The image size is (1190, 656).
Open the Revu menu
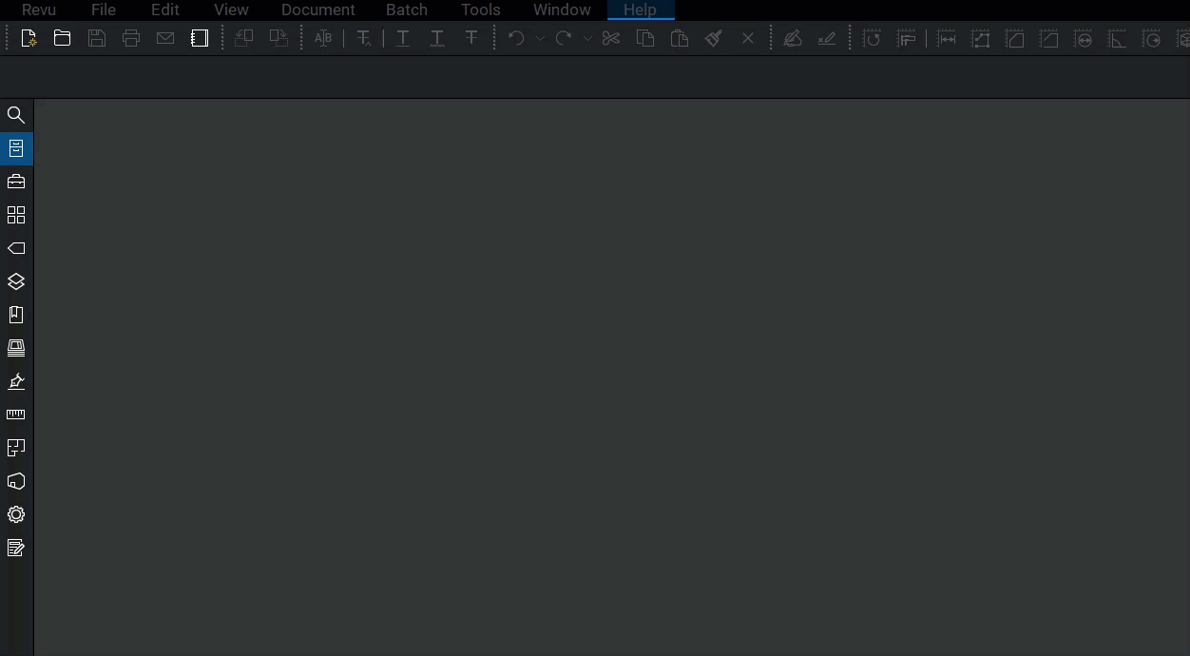pyautogui.click(x=39, y=10)
